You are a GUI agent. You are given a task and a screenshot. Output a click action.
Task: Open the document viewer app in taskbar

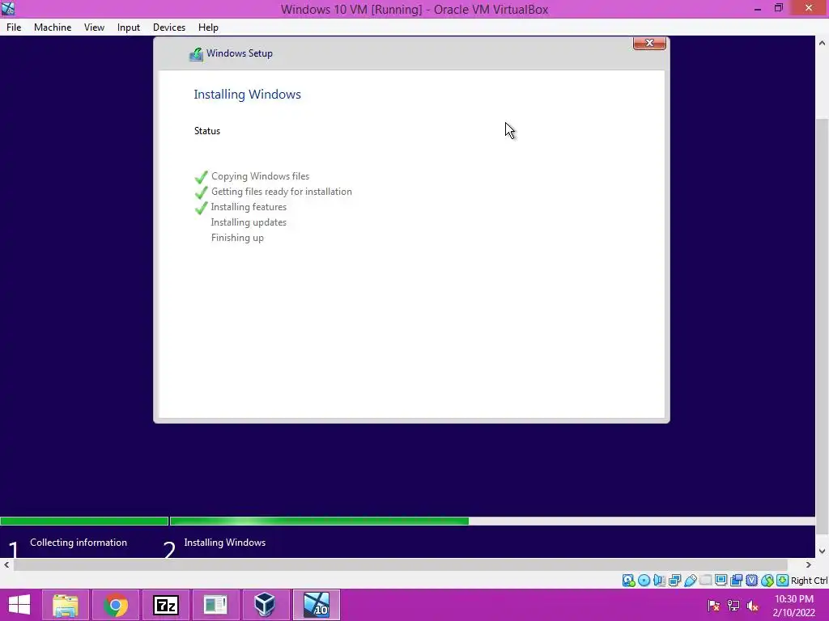click(x=215, y=605)
